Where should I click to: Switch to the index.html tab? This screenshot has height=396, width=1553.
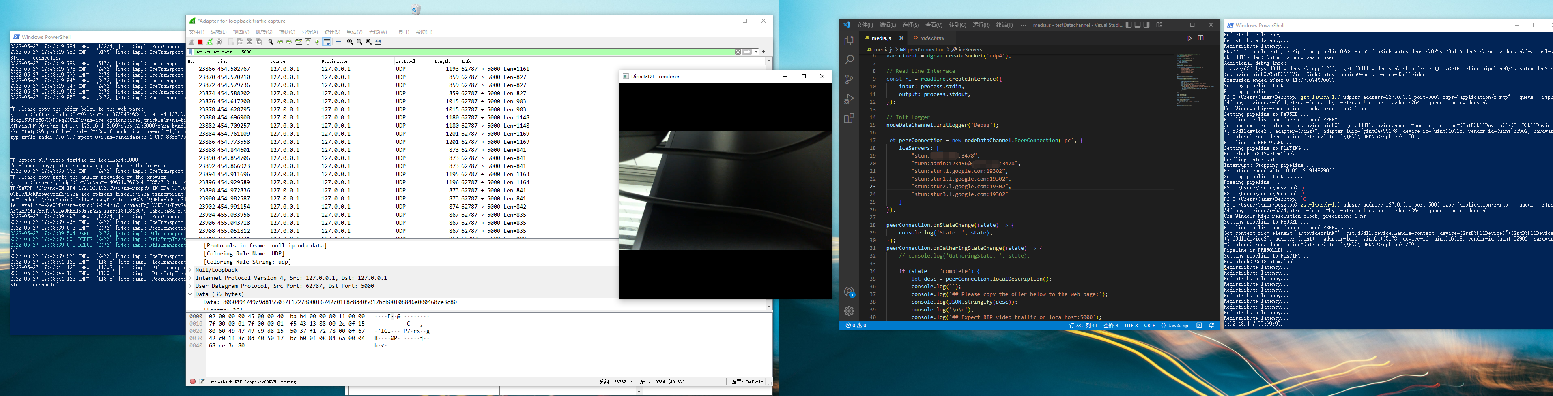click(x=932, y=38)
